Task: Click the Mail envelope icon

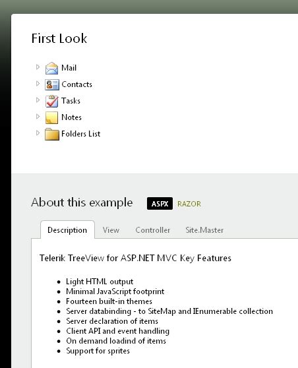Action: click(51, 68)
